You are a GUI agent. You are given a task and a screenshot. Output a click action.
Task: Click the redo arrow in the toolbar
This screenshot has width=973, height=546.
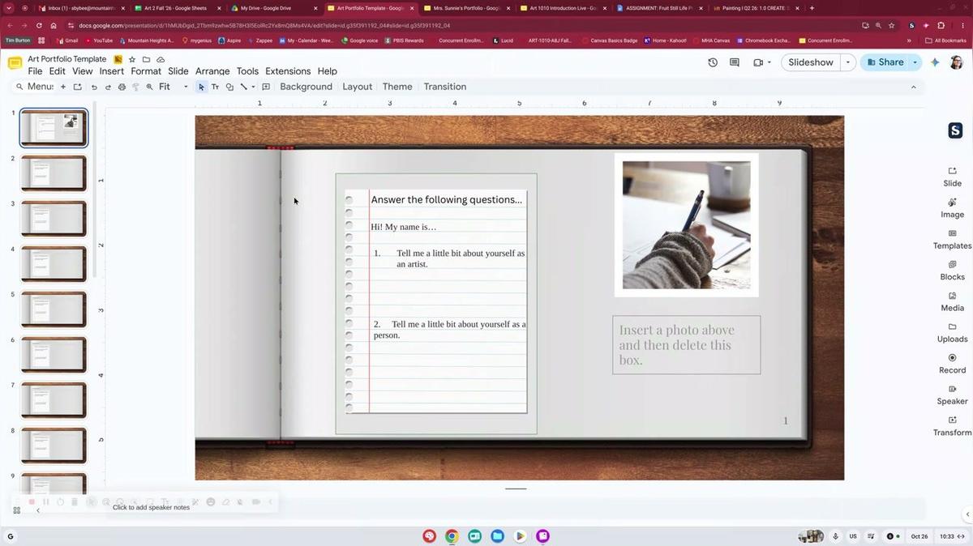108,87
